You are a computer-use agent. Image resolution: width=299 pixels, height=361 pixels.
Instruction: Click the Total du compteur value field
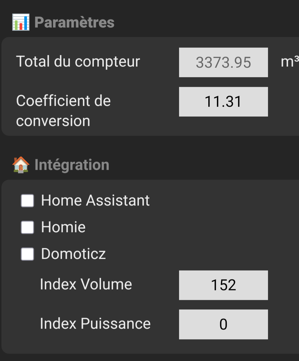223,62
